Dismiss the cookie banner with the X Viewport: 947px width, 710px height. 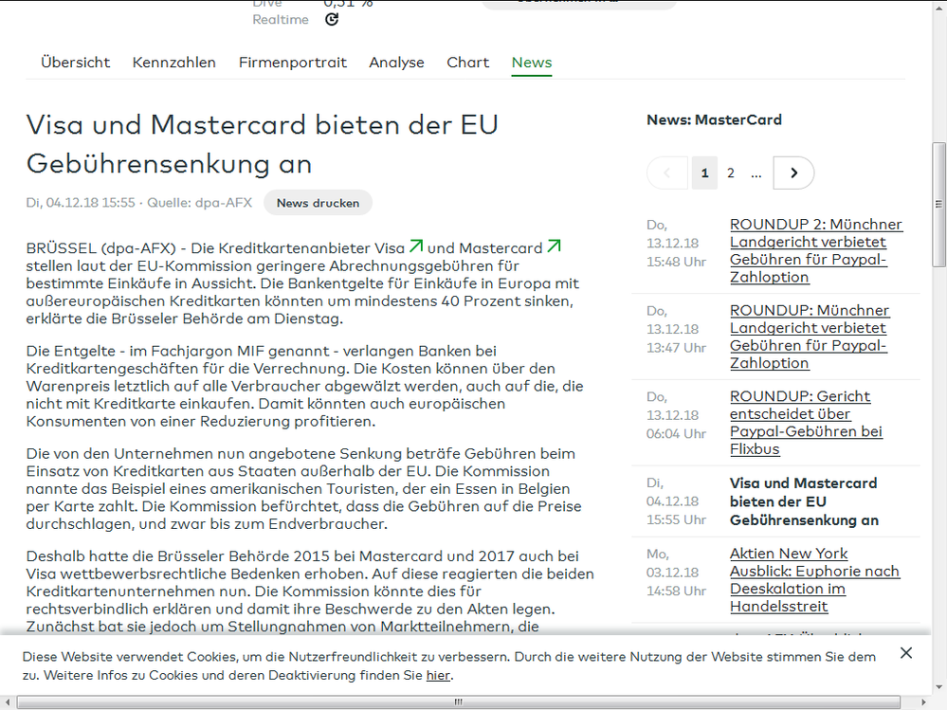905,653
